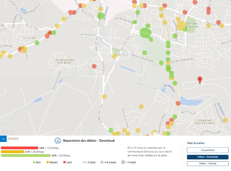The image size is (231, 171).
Task: Select the Débits - Download map
Action: click(208, 157)
